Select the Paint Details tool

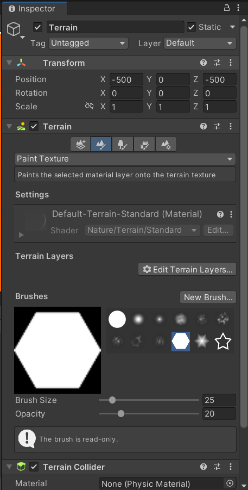click(x=144, y=144)
